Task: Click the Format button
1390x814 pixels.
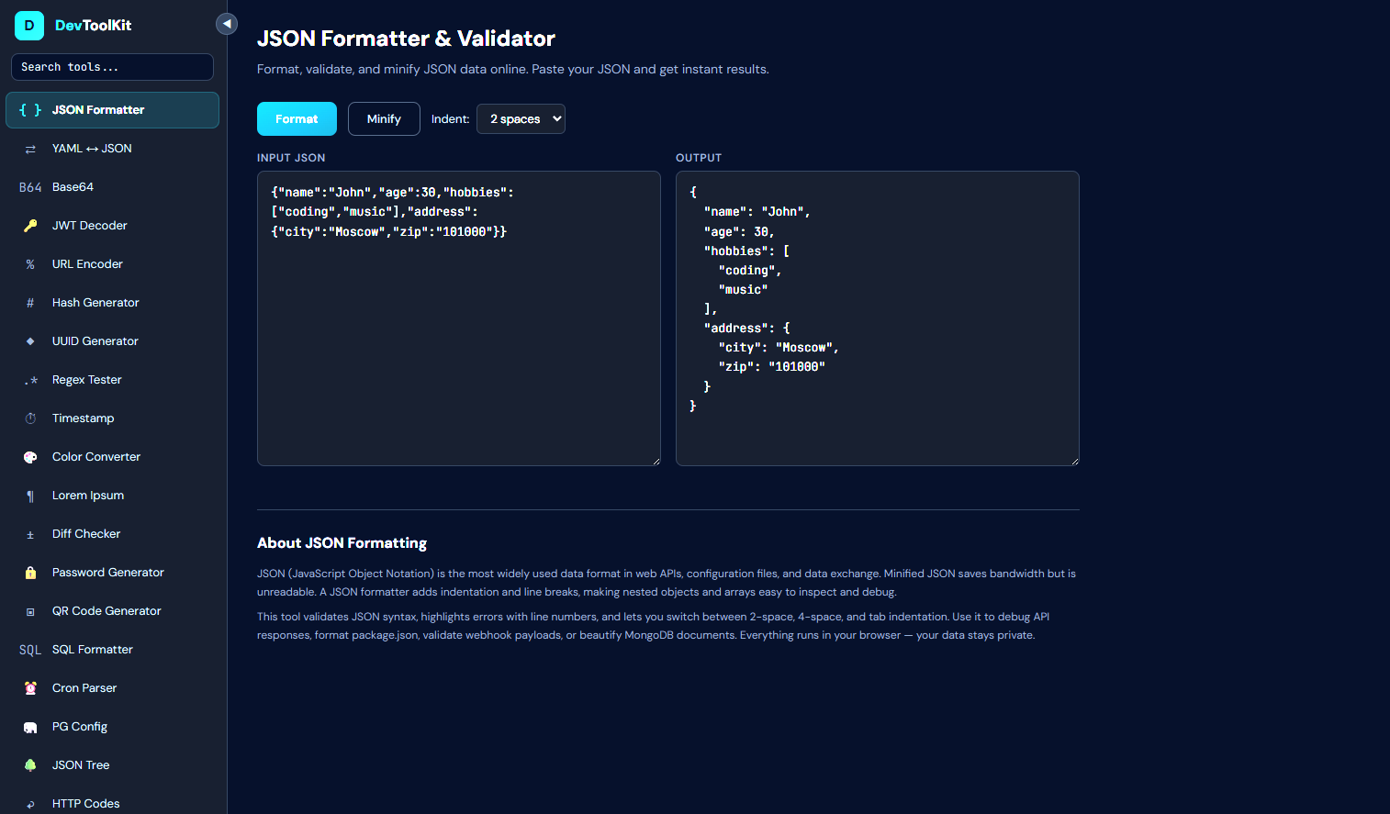Action: click(x=297, y=118)
